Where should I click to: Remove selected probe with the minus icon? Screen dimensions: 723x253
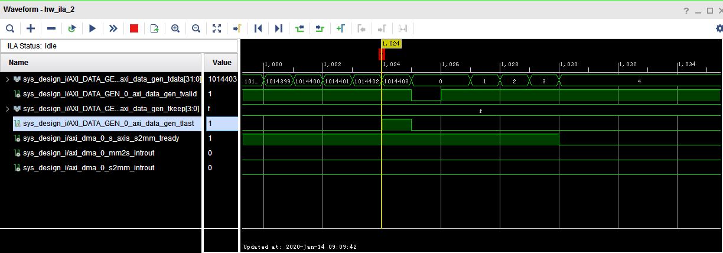51,28
